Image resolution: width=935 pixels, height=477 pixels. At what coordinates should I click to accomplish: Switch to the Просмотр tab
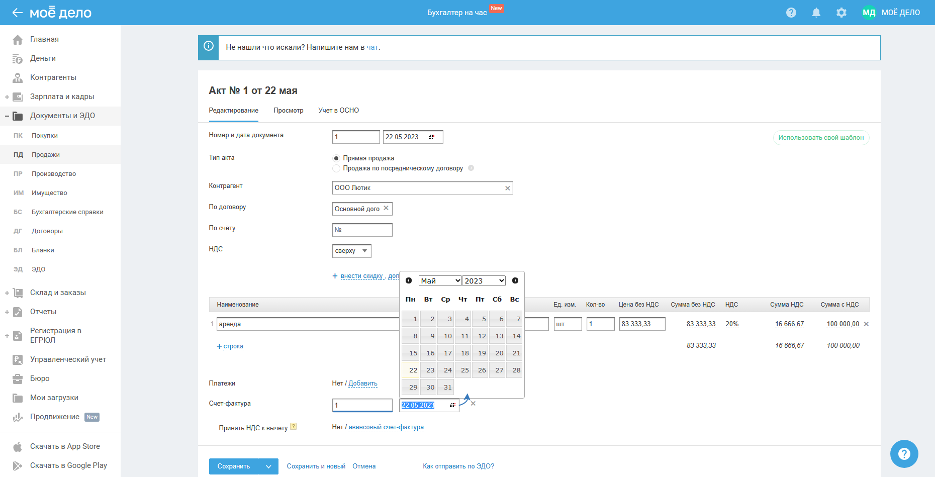tap(288, 111)
